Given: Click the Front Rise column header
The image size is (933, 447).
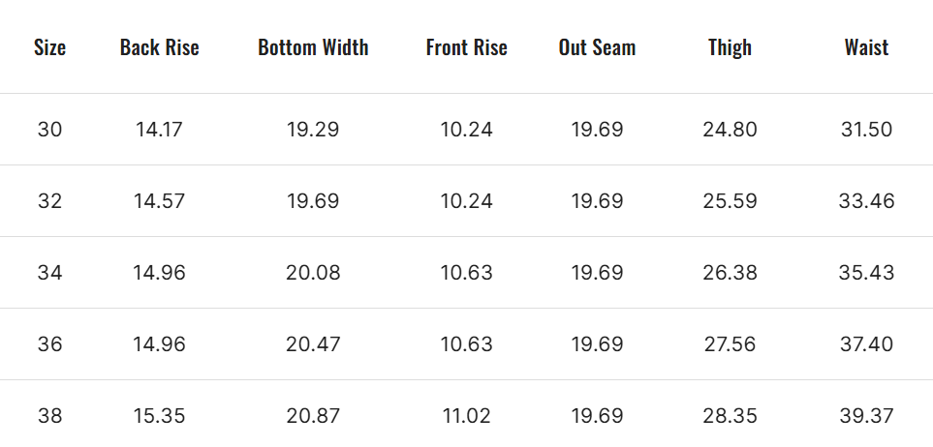Looking at the screenshot, I should click(466, 47).
